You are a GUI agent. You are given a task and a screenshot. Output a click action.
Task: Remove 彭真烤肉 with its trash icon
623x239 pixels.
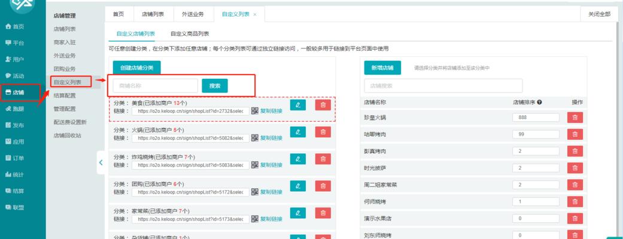(575, 151)
